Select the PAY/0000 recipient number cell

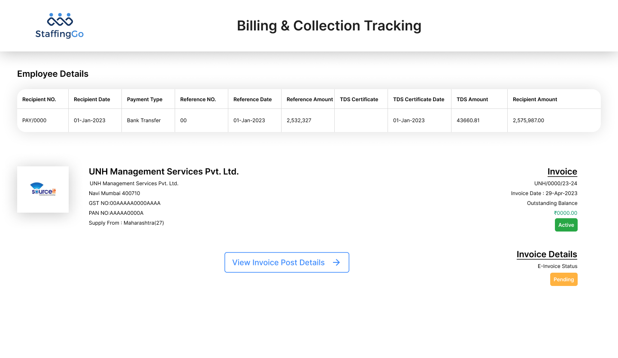pyautogui.click(x=34, y=120)
